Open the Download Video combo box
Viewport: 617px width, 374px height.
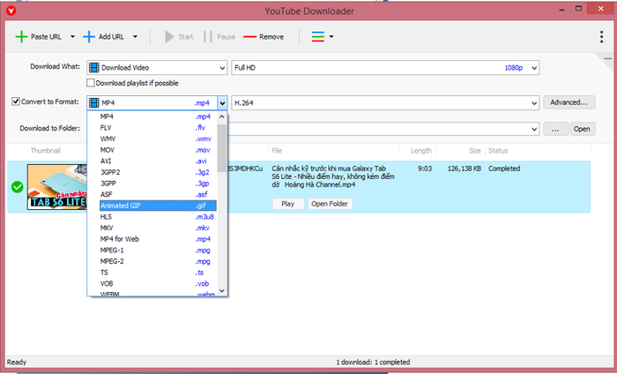coord(157,68)
